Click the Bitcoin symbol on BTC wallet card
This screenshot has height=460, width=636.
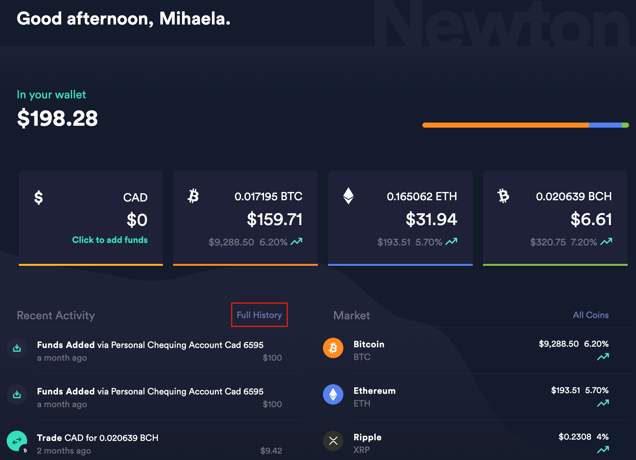point(193,196)
